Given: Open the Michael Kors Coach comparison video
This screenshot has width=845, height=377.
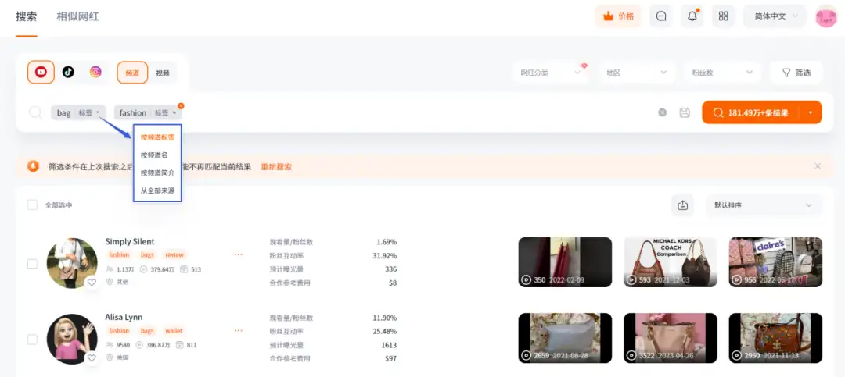Looking at the screenshot, I should 671,262.
